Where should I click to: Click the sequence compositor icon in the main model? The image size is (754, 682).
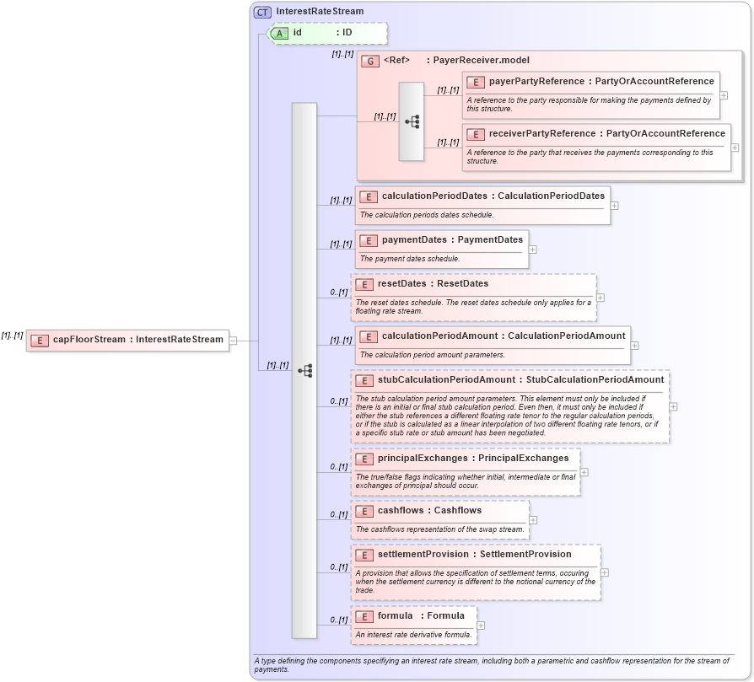(306, 368)
